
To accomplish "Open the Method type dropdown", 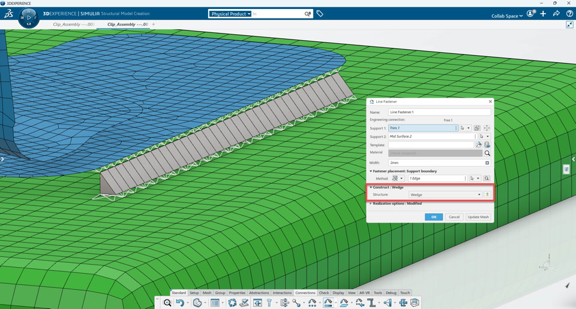I will coord(397,178).
